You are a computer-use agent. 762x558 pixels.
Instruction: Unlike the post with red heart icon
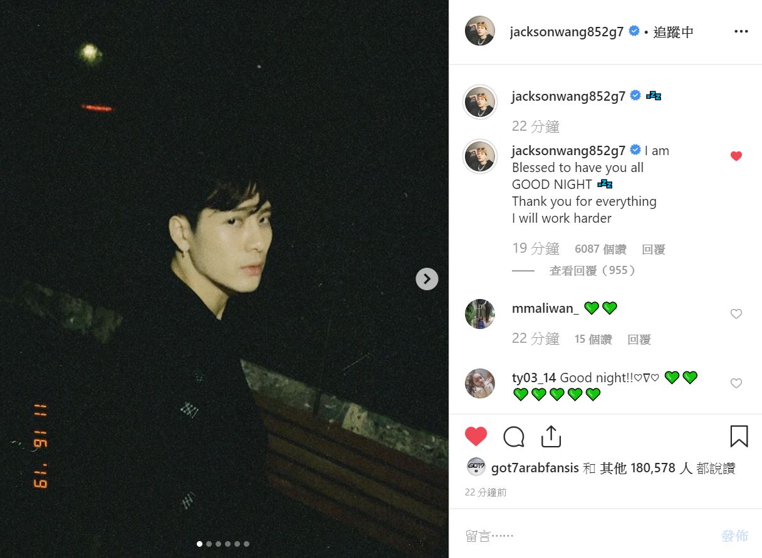[x=476, y=436]
